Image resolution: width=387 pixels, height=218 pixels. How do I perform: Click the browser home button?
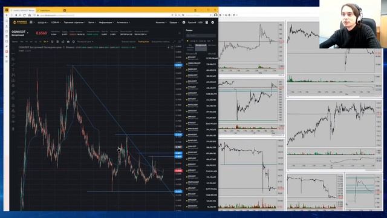point(30,15)
